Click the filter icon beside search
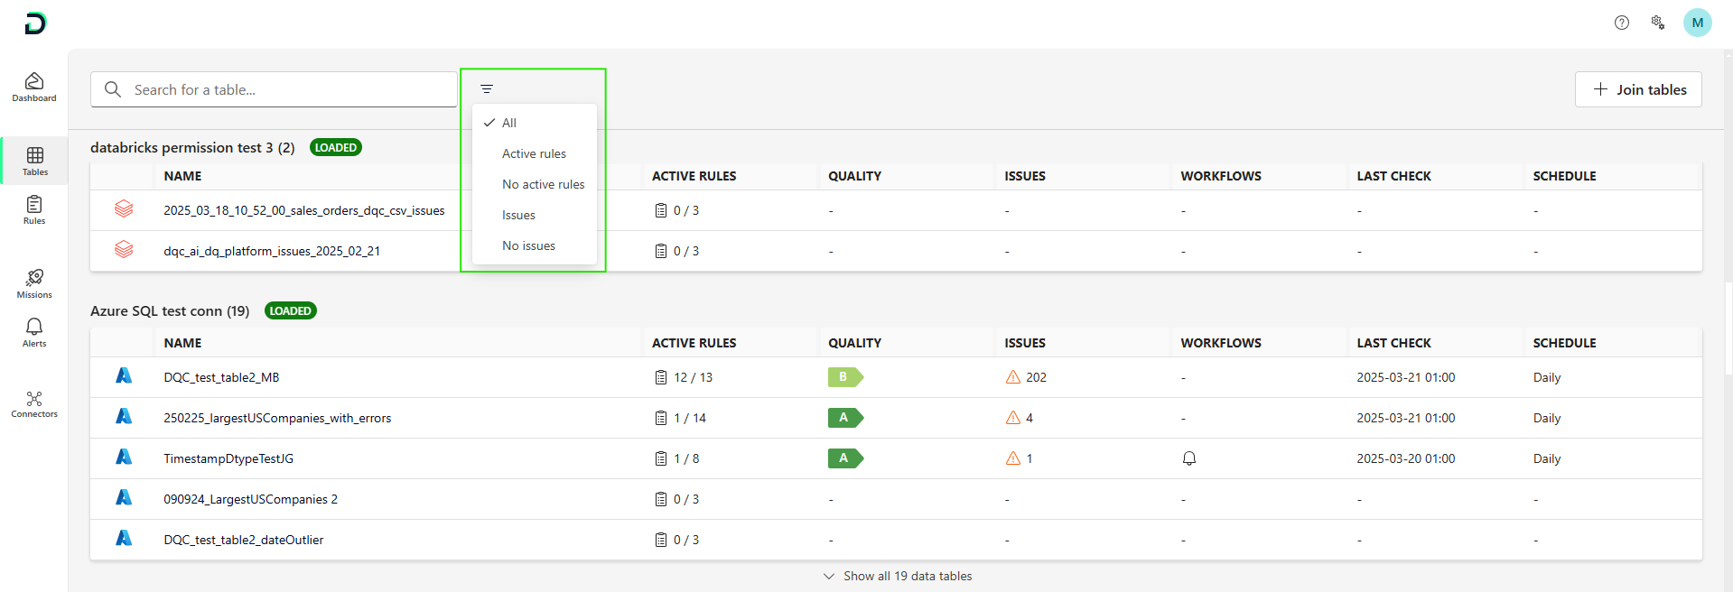 (x=487, y=89)
